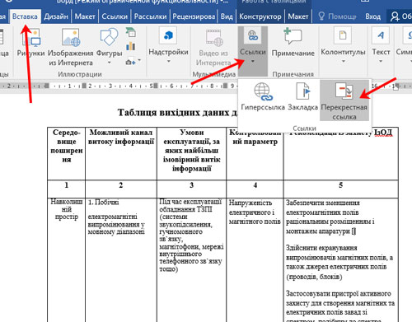Click the ruler column marker near 5
Screen dimensions: 412x322
click(x=156, y=86)
